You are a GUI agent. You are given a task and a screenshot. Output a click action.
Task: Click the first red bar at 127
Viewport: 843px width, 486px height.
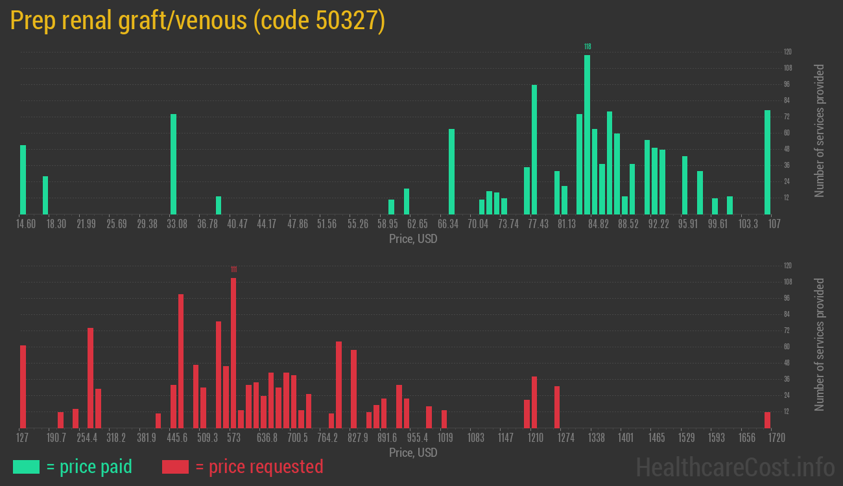coord(23,386)
